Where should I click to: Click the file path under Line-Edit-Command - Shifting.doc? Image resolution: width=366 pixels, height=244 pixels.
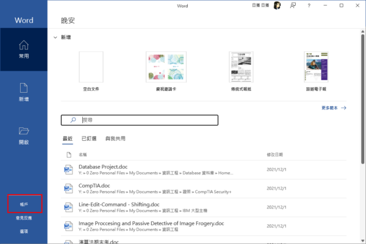pyautogui.click(x=143, y=211)
